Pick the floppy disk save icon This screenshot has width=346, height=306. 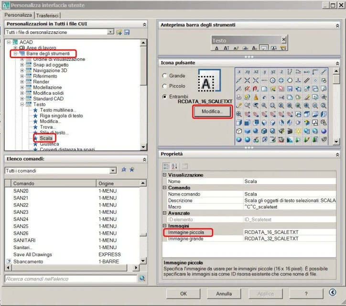(x=290, y=89)
